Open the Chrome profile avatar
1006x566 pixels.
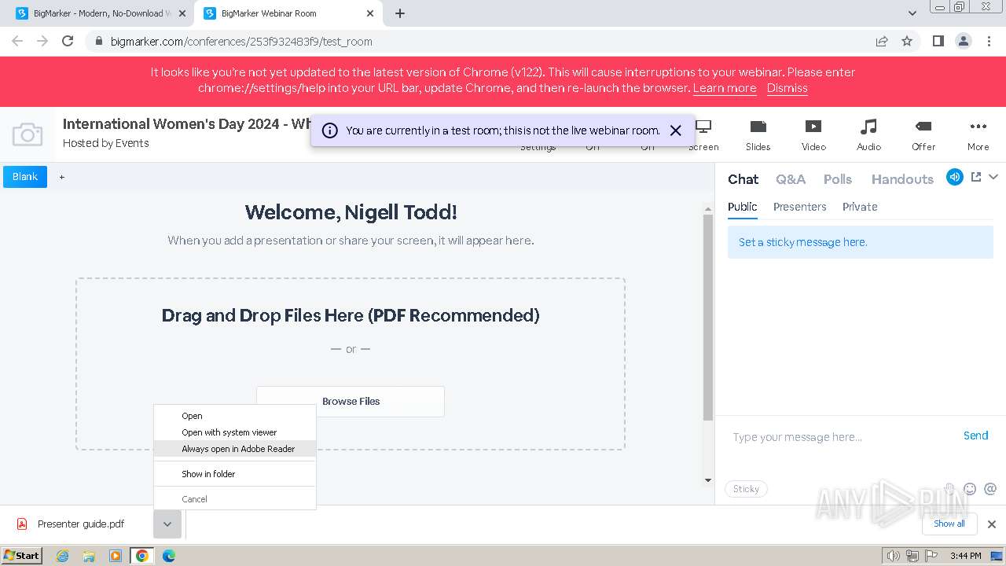point(963,41)
